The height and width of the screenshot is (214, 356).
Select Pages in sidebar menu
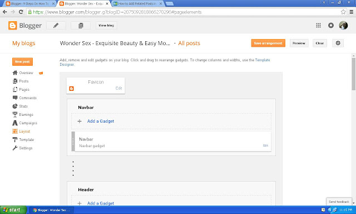click(24, 90)
